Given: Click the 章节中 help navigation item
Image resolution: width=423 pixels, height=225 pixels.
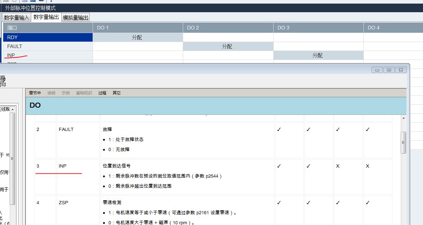Looking at the screenshot, I should (35, 93).
